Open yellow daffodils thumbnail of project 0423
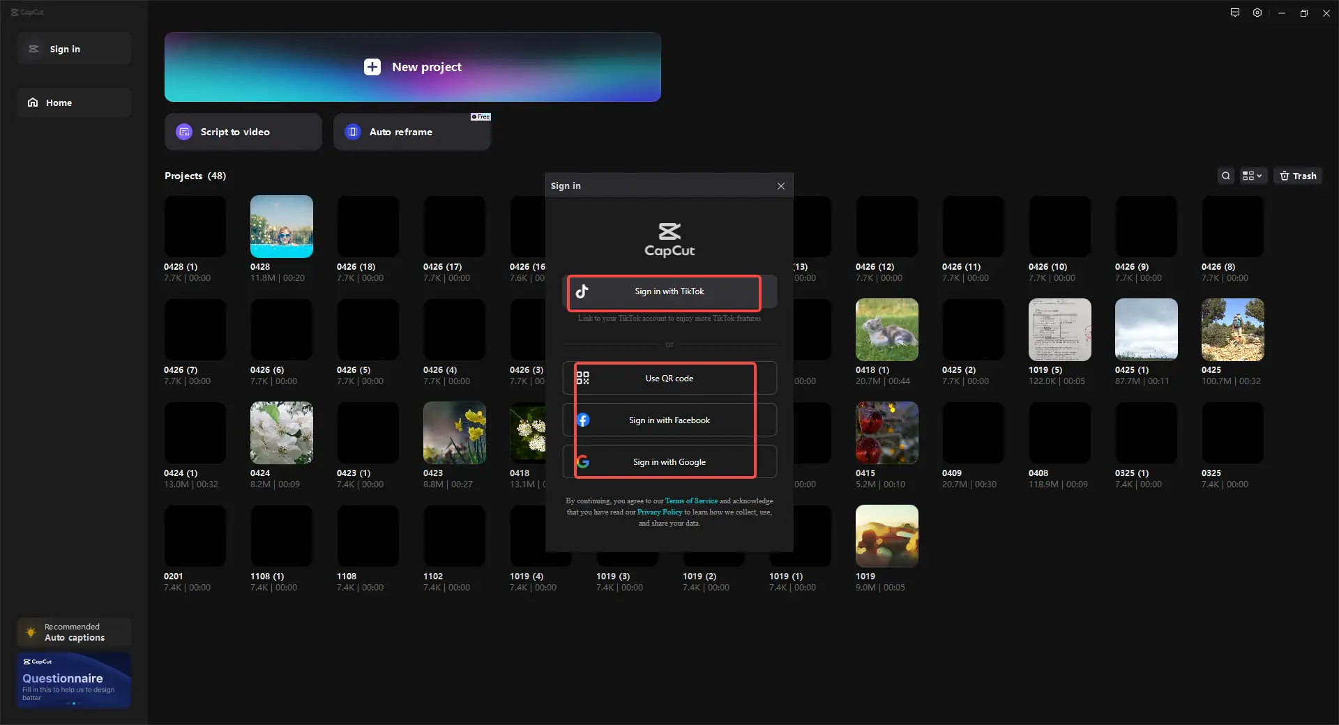Screen dimensions: 1339x725 tap(455, 433)
